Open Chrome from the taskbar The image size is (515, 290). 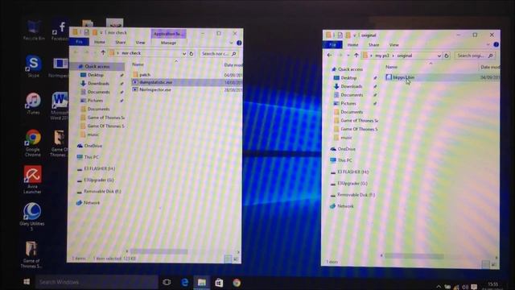point(237,282)
